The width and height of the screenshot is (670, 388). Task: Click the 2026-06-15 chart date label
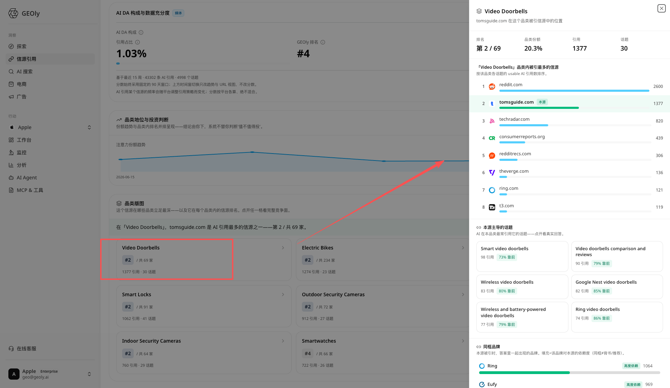tap(125, 177)
